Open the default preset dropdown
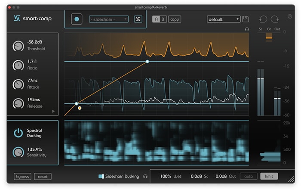301x190 pixels. pos(224,19)
